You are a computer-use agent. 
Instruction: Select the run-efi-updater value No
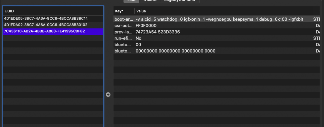[x=138, y=38]
